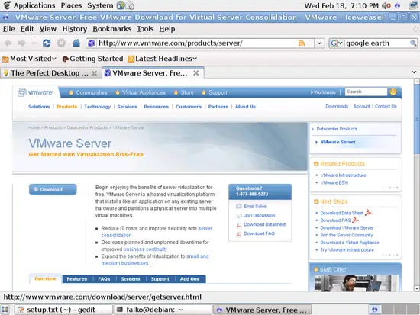Click the Download Data Sheet PDF icon
The width and height of the screenshot is (420, 315).
tap(368, 213)
